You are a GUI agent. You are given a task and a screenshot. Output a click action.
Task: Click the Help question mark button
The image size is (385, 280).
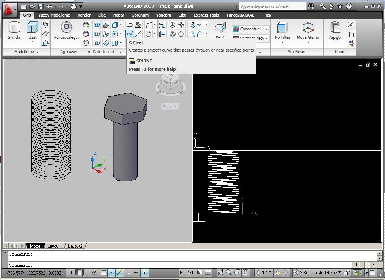click(349, 6)
